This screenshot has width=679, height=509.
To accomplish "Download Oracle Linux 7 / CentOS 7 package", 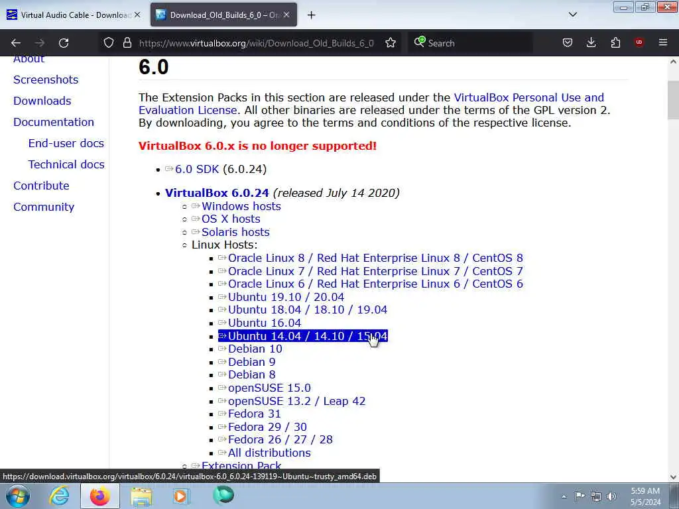I will tap(375, 271).
